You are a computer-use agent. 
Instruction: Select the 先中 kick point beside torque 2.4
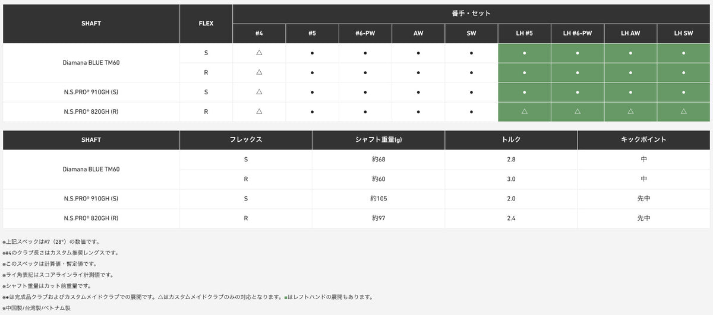[644, 218]
